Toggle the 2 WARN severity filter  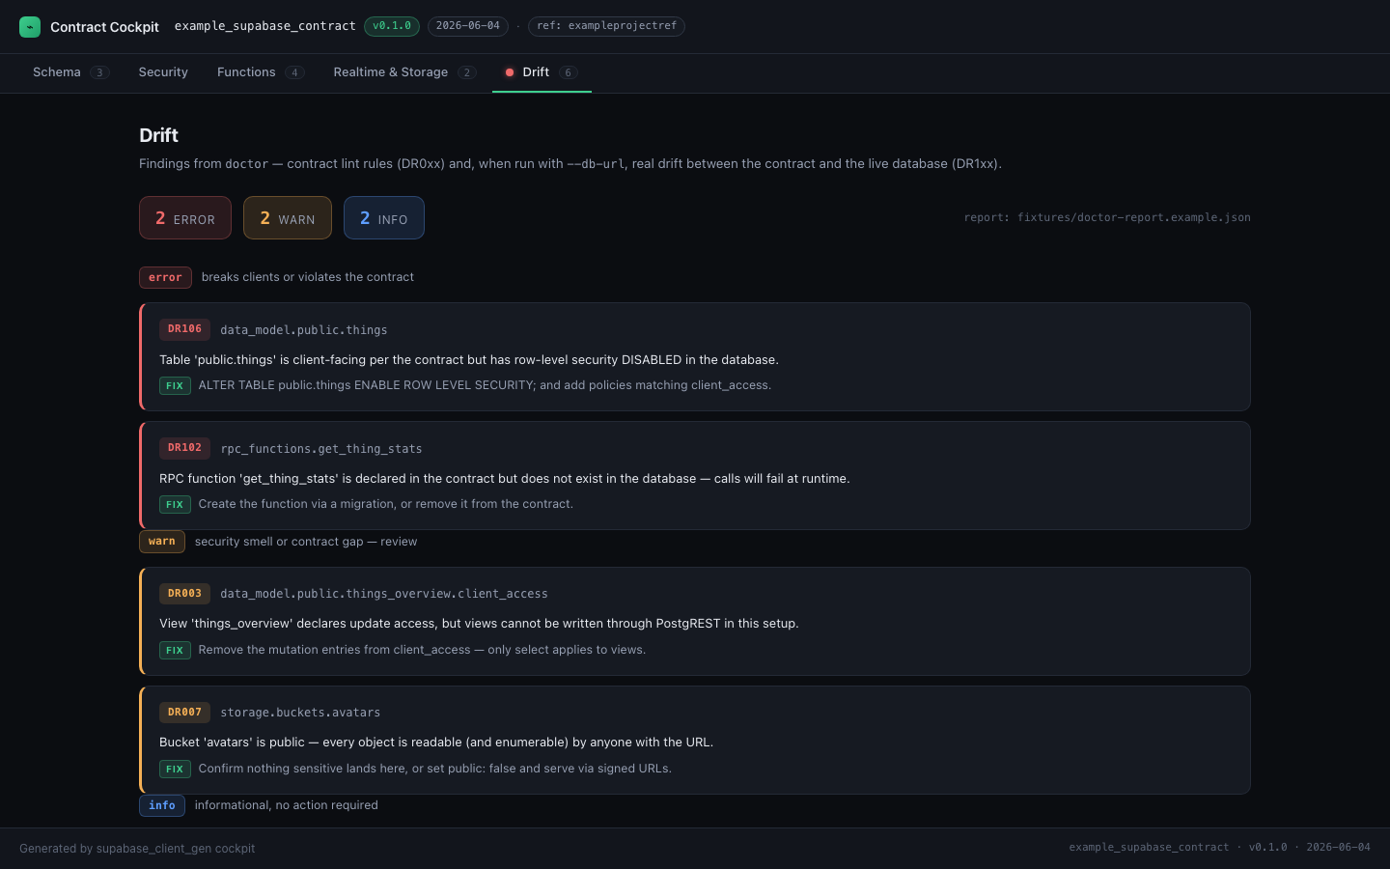[288, 218]
